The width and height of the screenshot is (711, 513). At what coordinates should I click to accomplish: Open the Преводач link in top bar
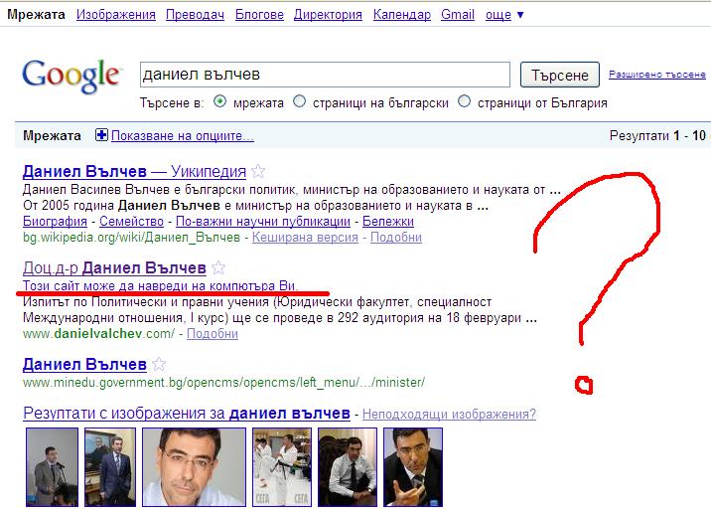(195, 15)
